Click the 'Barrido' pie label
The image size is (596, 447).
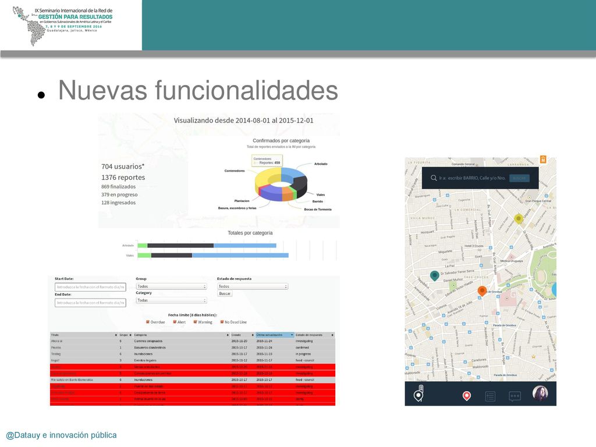click(x=318, y=201)
